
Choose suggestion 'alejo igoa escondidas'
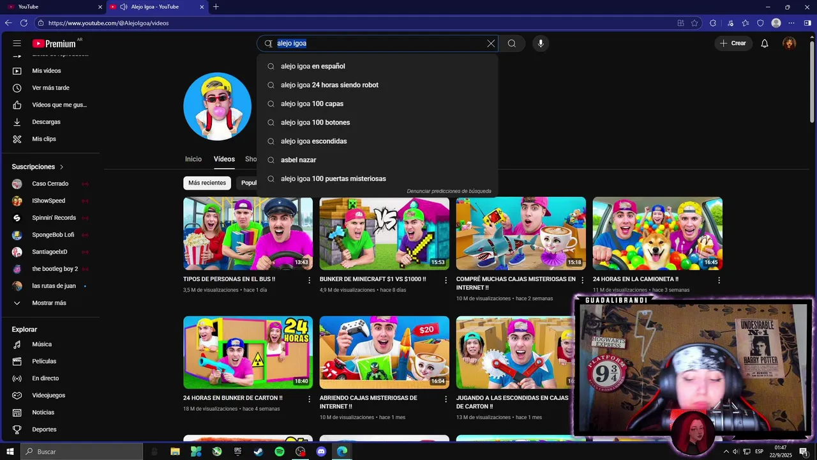click(377, 141)
